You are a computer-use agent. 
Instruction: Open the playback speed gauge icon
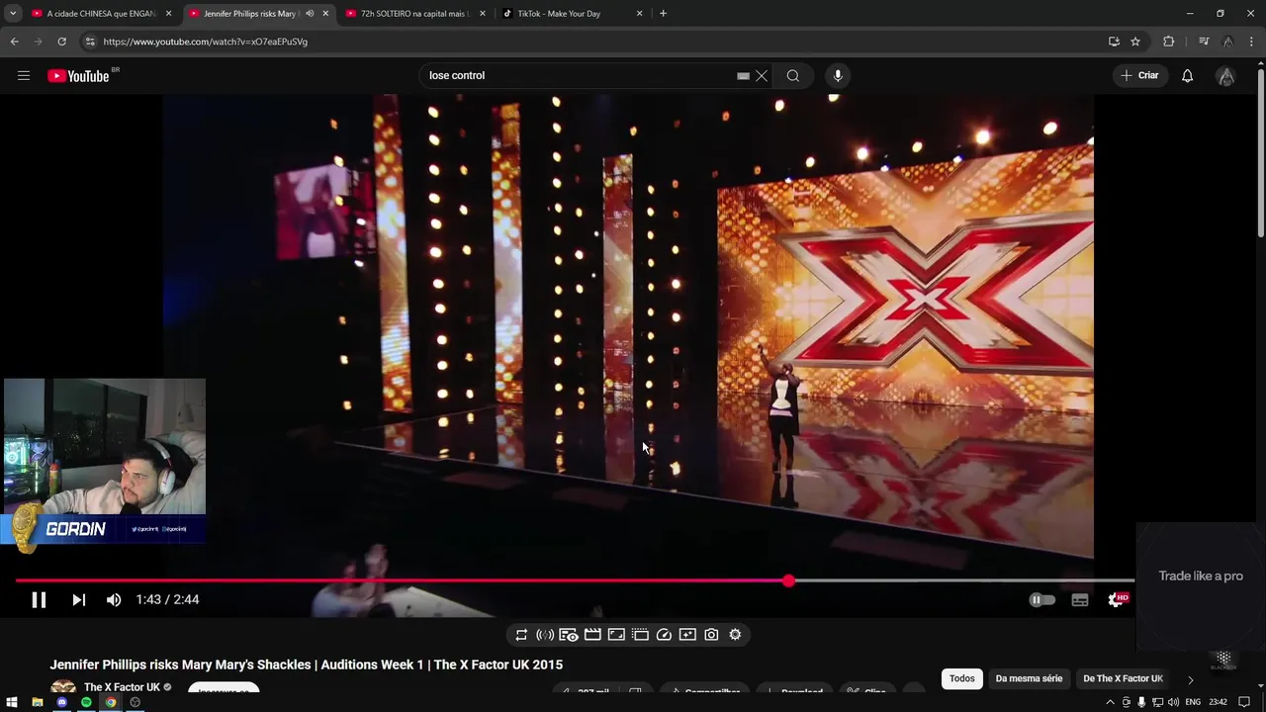[664, 635]
